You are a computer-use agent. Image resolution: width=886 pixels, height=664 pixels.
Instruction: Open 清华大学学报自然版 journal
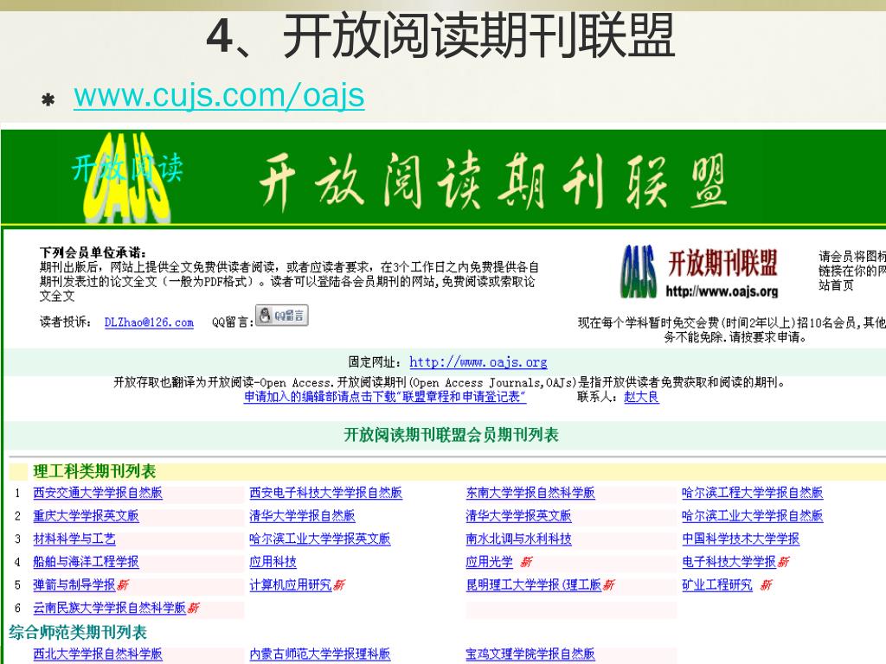[302, 516]
